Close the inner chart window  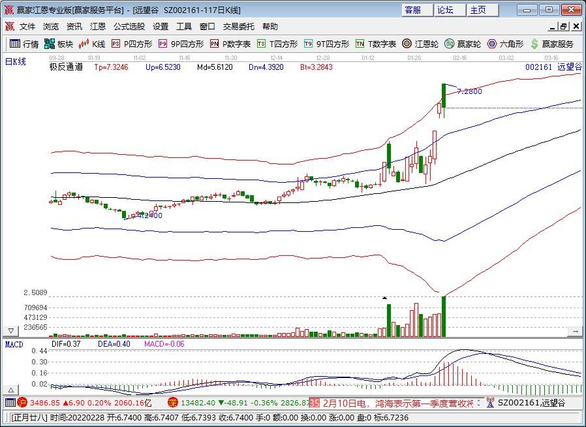point(576,27)
